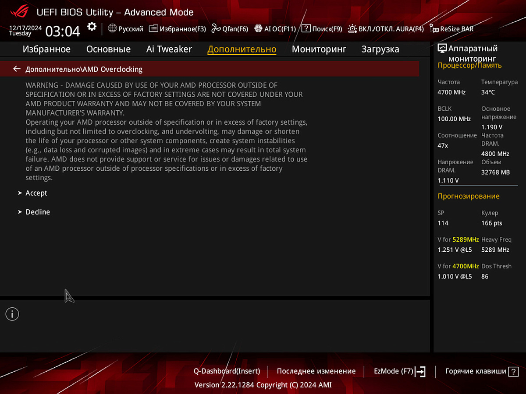Click the Прогнозирование section heading

(468, 196)
